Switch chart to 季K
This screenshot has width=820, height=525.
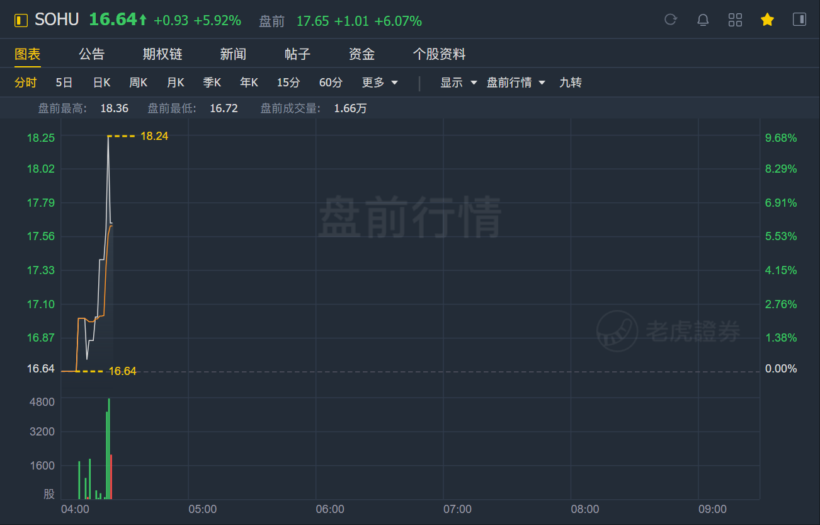(x=212, y=83)
